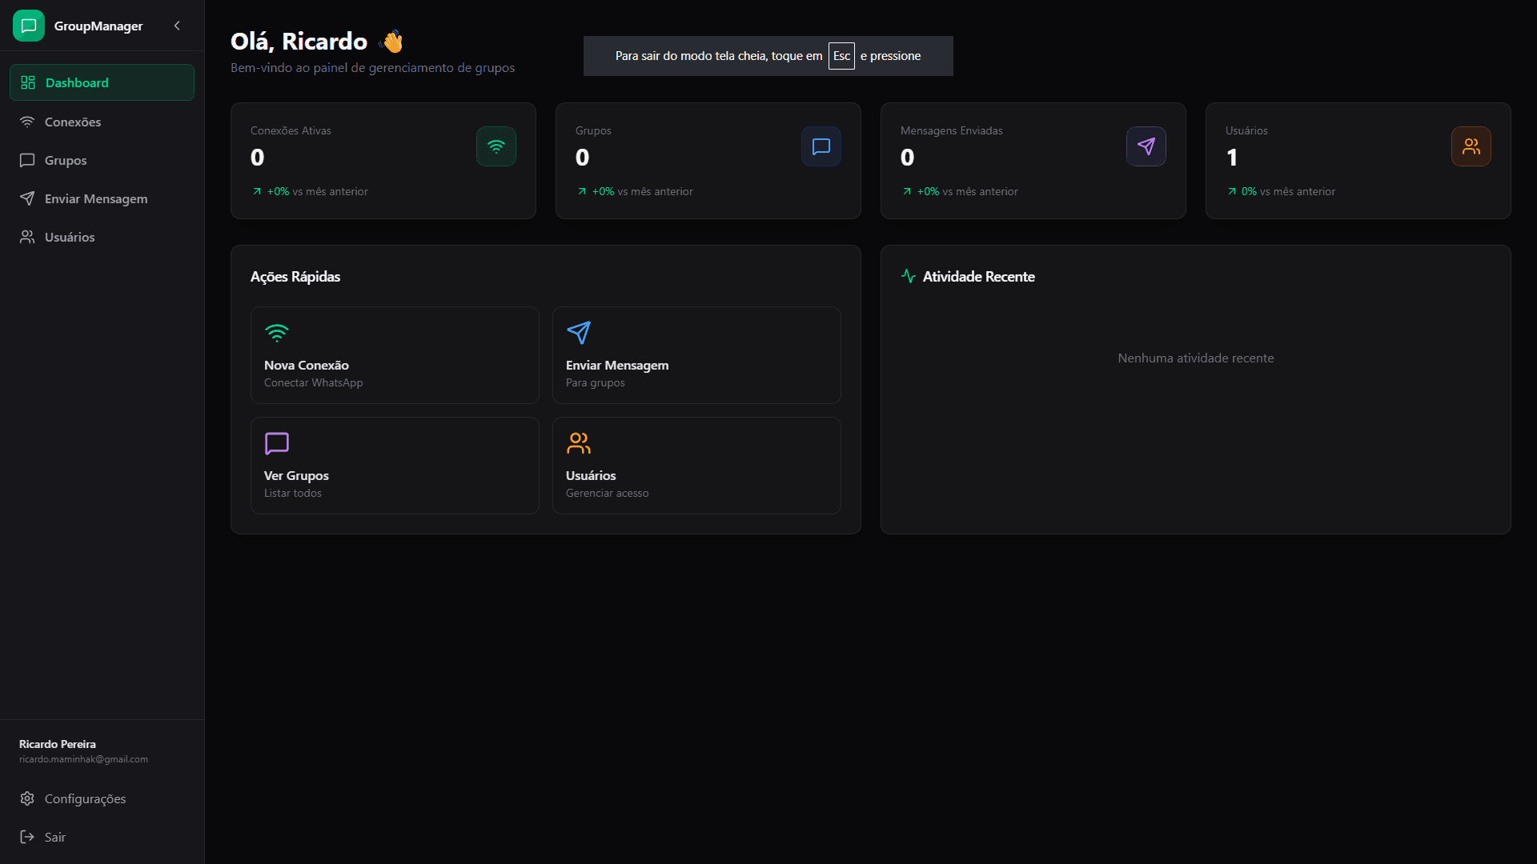Collapse the sidebar with the chevron arrow

tap(177, 26)
